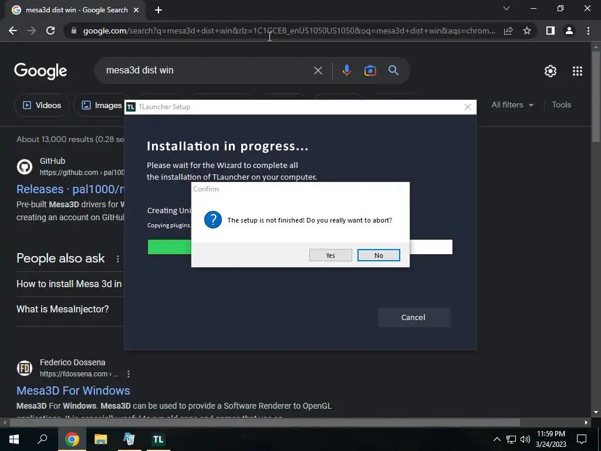
Task: Click the TLauncher logo icon in title bar
Action: (x=131, y=107)
